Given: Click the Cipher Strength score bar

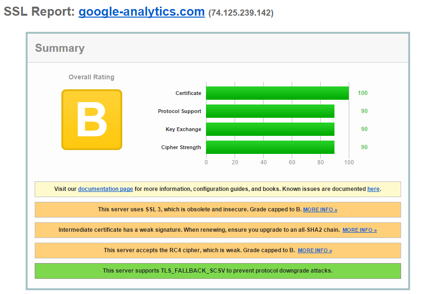Looking at the screenshot, I should coord(270,147).
